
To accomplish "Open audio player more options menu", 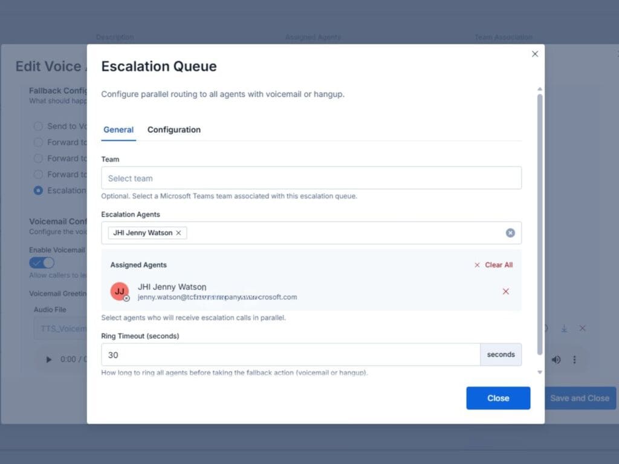I will tap(574, 360).
